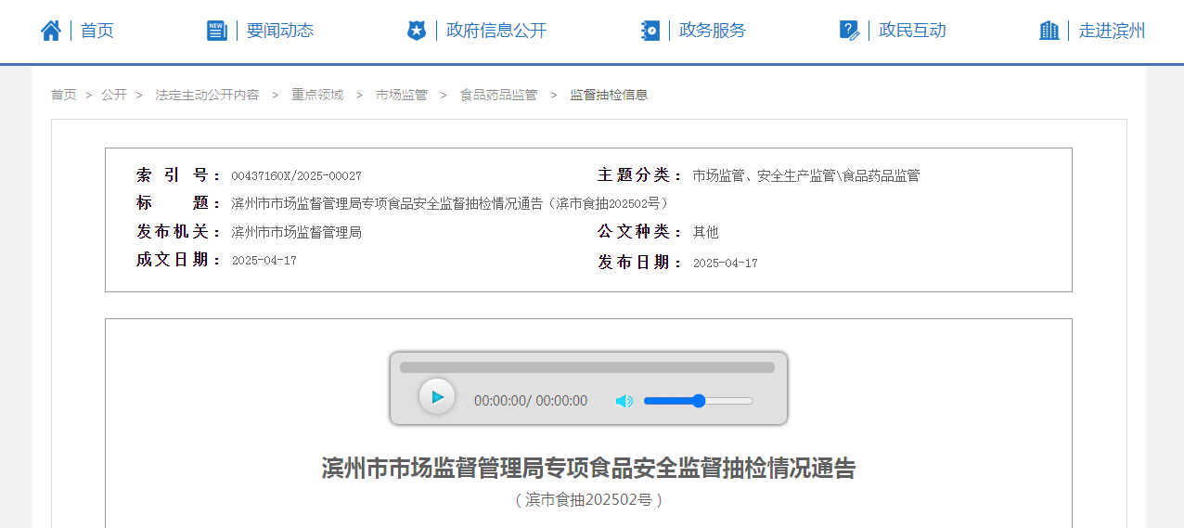Click the home icon beside 首页
The height and width of the screenshot is (528, 1184).
[x=51, y=31]
